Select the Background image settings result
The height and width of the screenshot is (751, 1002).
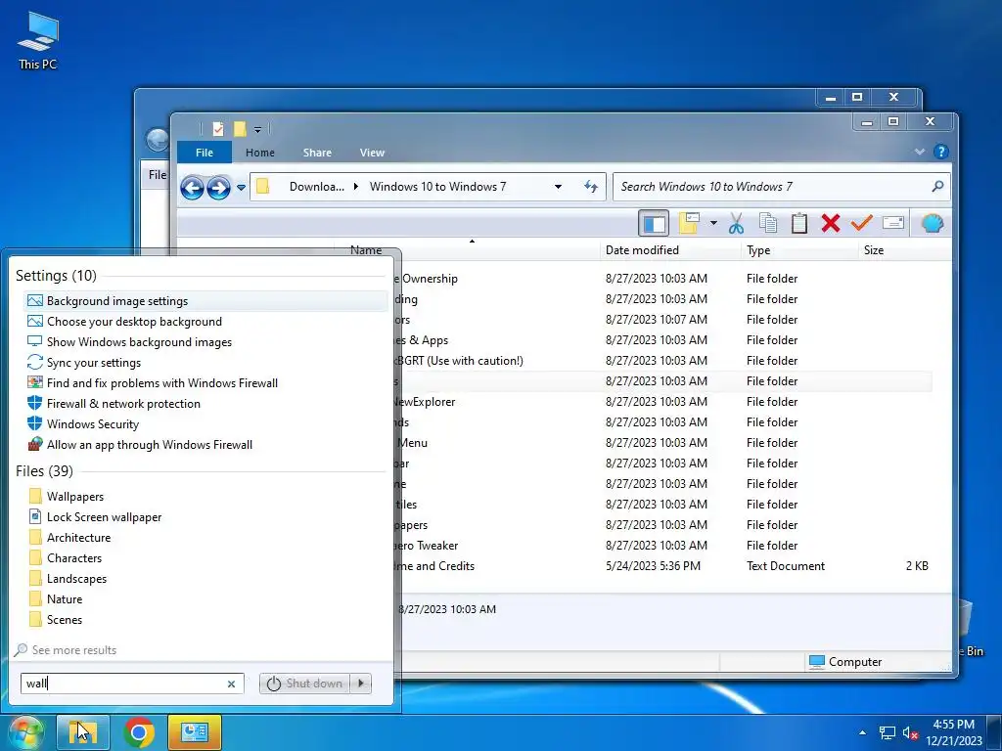pos(205,301)
